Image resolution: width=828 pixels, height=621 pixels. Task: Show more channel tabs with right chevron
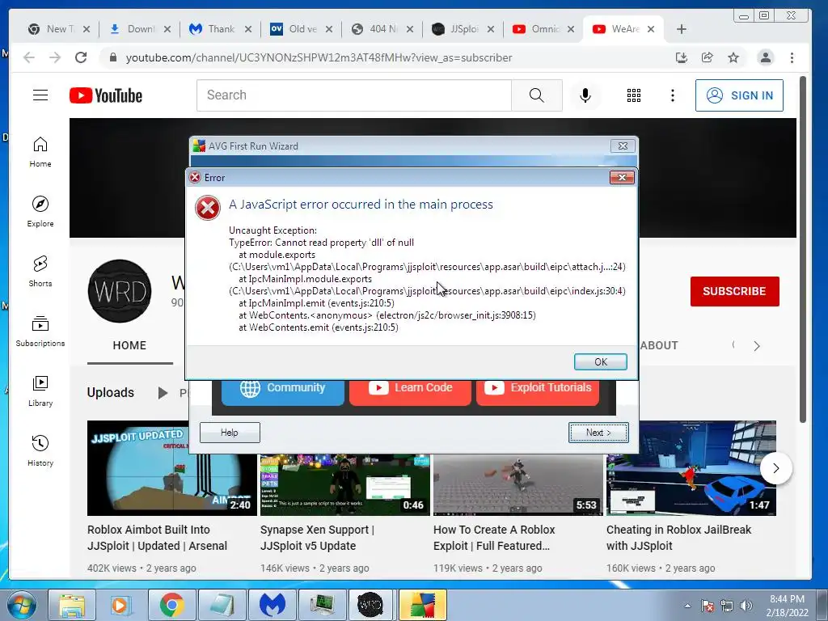pyautogui.click(x=757, y=346)
